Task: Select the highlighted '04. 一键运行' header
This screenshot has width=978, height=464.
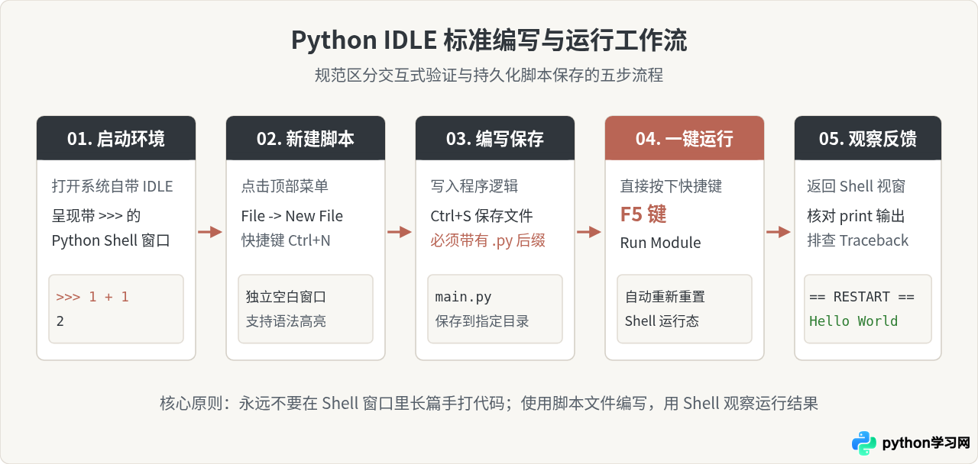Action: tap(685, 138)
